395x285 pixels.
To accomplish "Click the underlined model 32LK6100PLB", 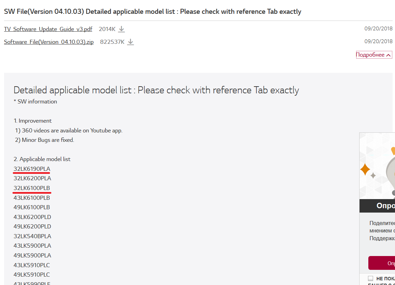I will pos(32,188).
